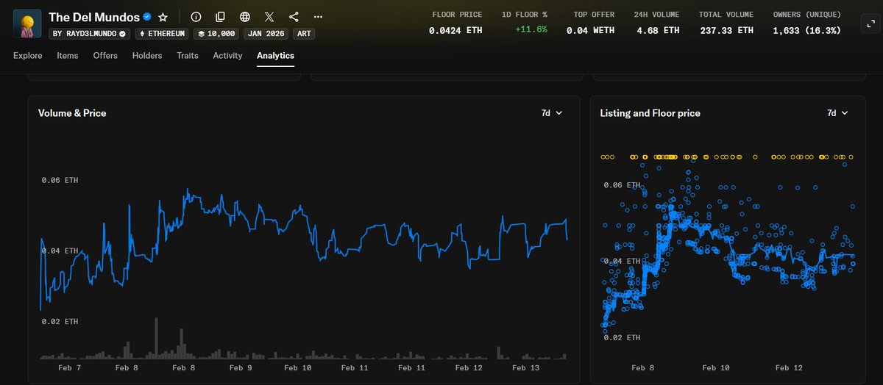This screenshot has height=385, width=883.
Task: Click the ART category tag
Action: pyautogui.click(x=303, y=34)
